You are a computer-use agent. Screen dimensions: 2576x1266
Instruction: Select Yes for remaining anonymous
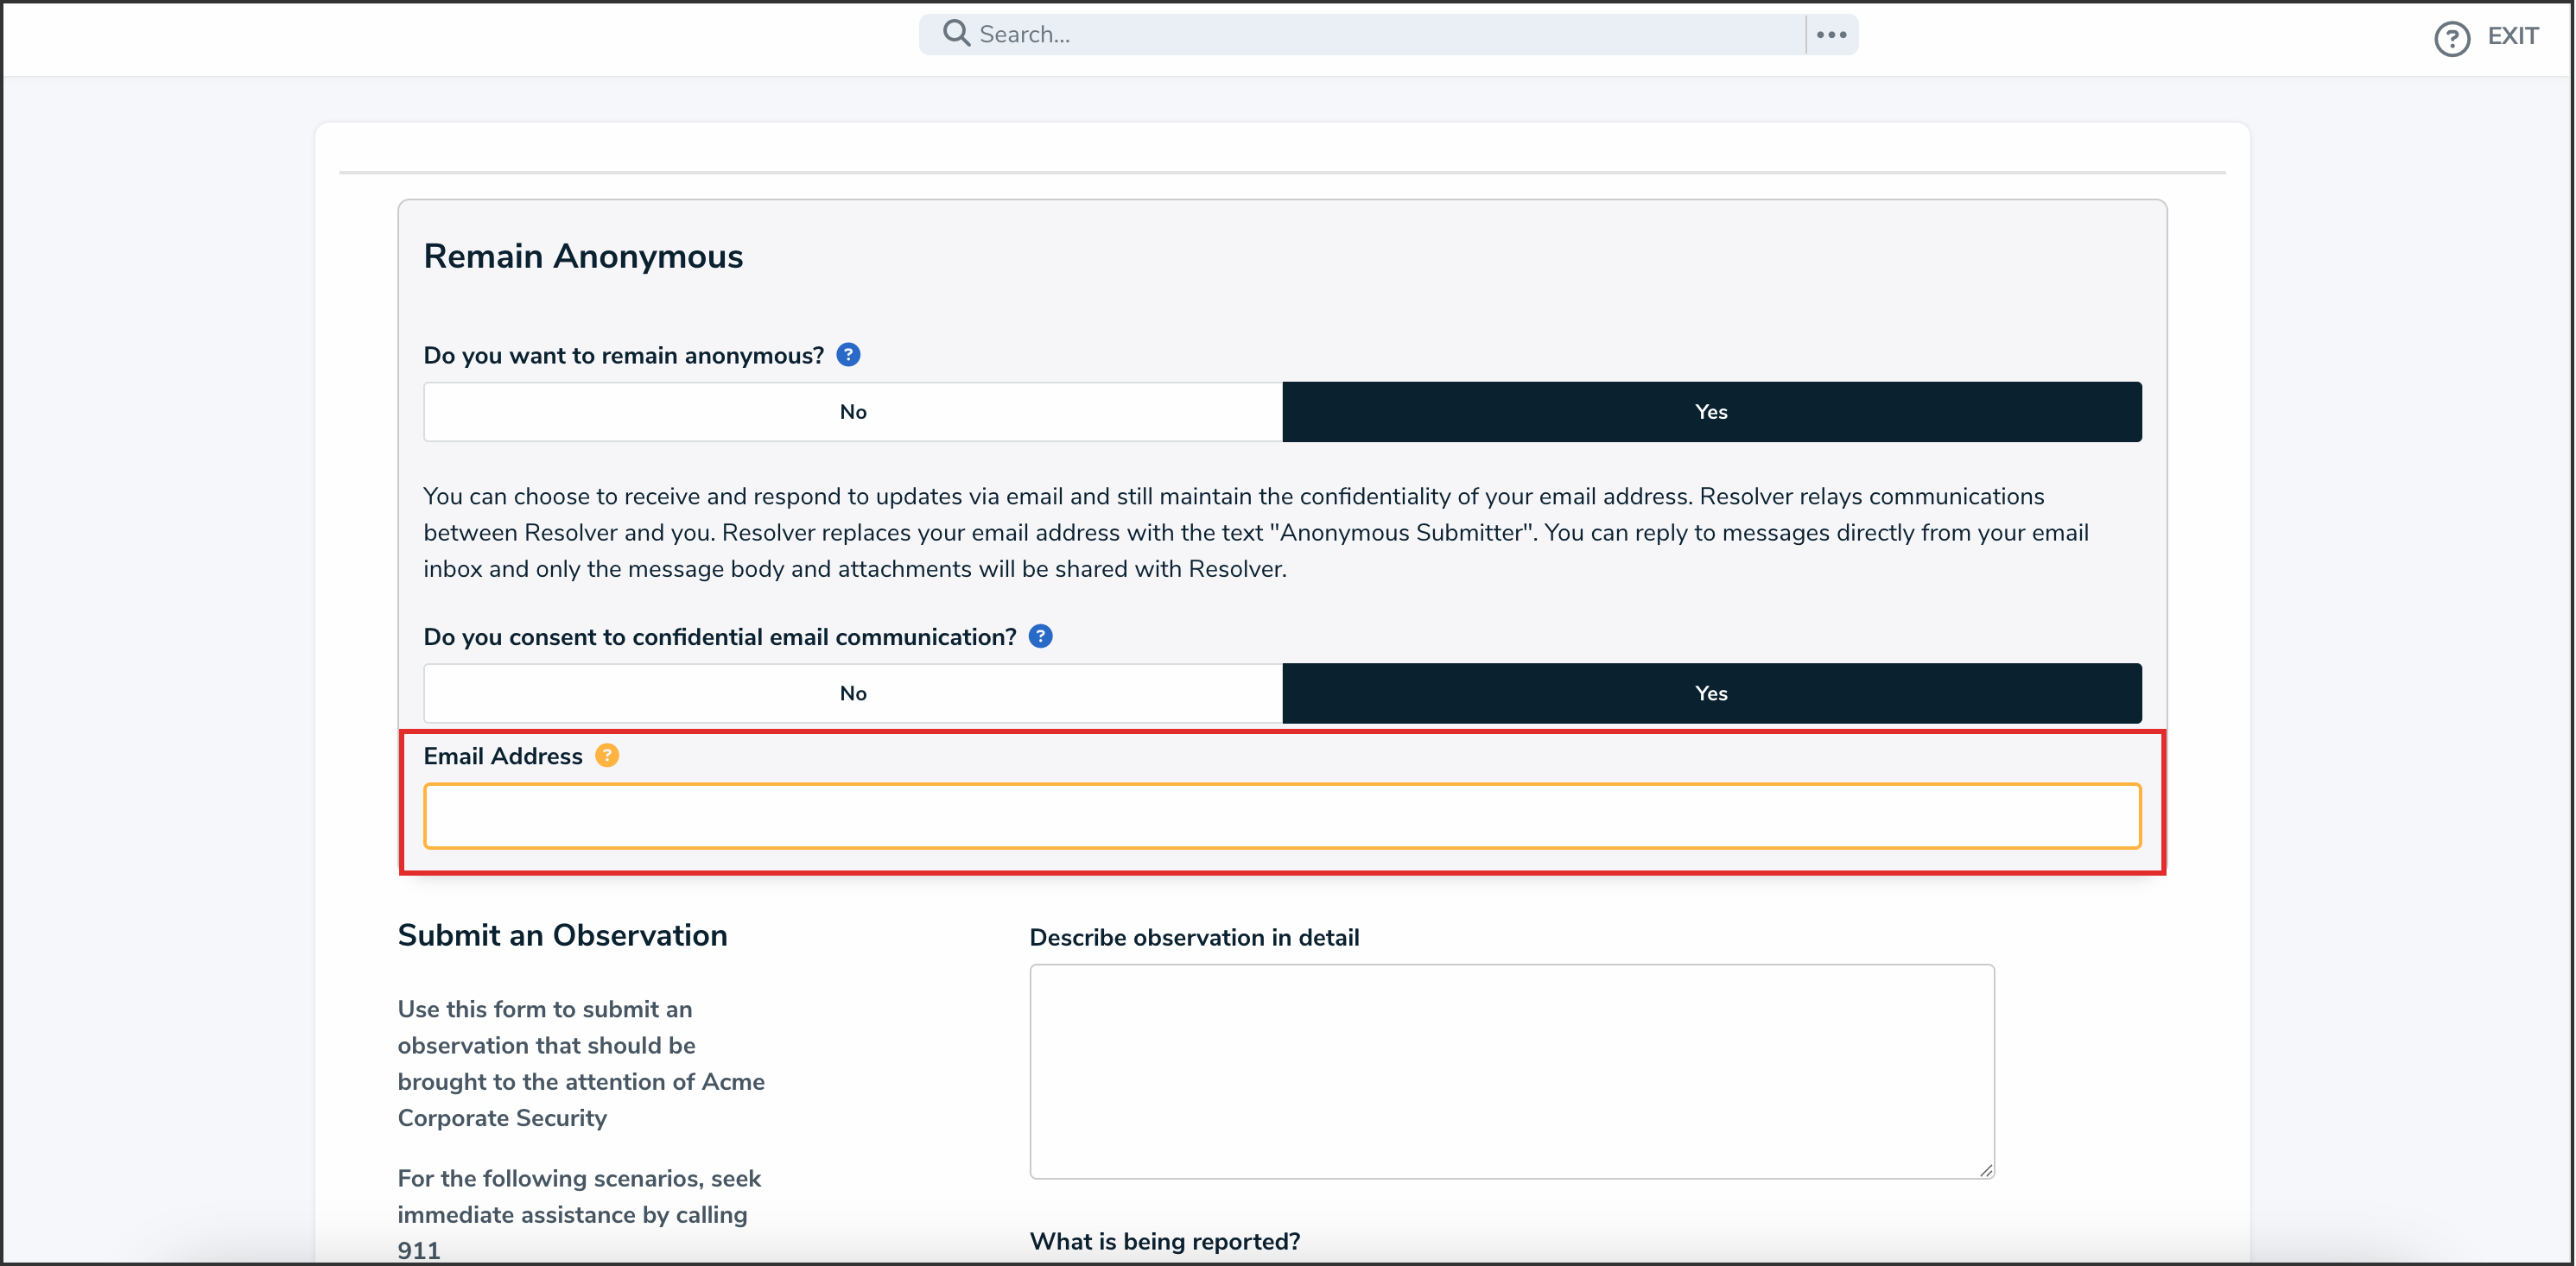1711,411
